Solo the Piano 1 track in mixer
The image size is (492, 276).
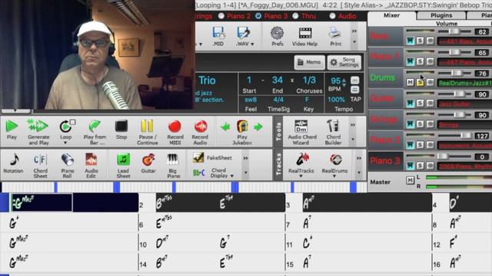pyautogui.click(x=421, y=61)
